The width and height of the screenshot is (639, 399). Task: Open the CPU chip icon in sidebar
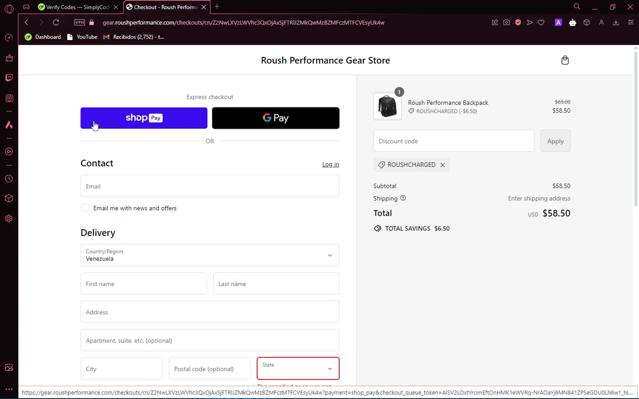point(9,98)
